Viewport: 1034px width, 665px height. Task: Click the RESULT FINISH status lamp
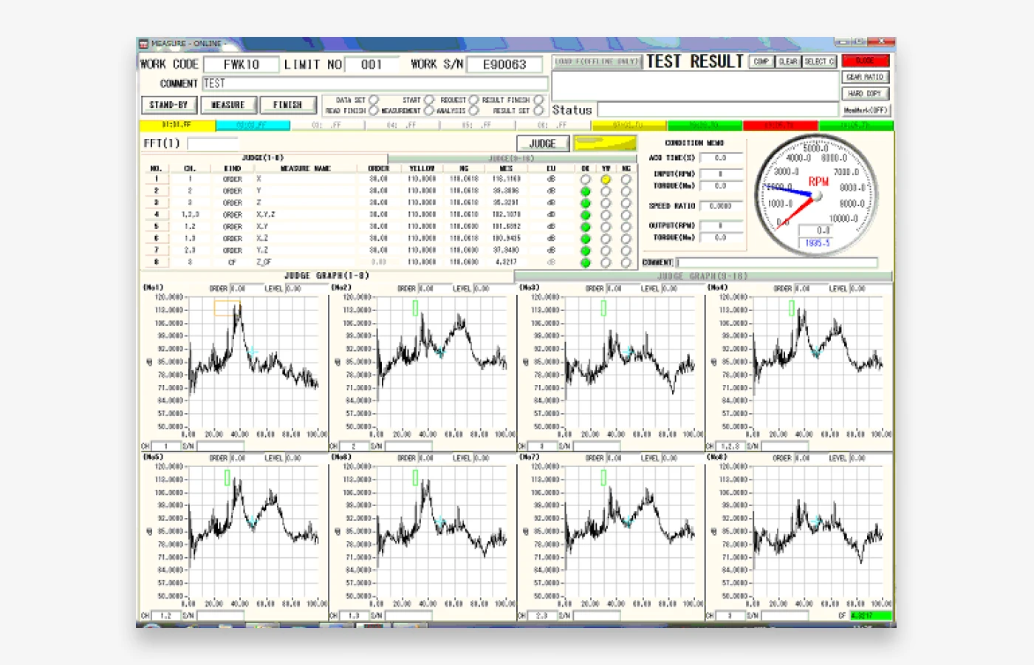pyautogui.click(x=538, y=100)
